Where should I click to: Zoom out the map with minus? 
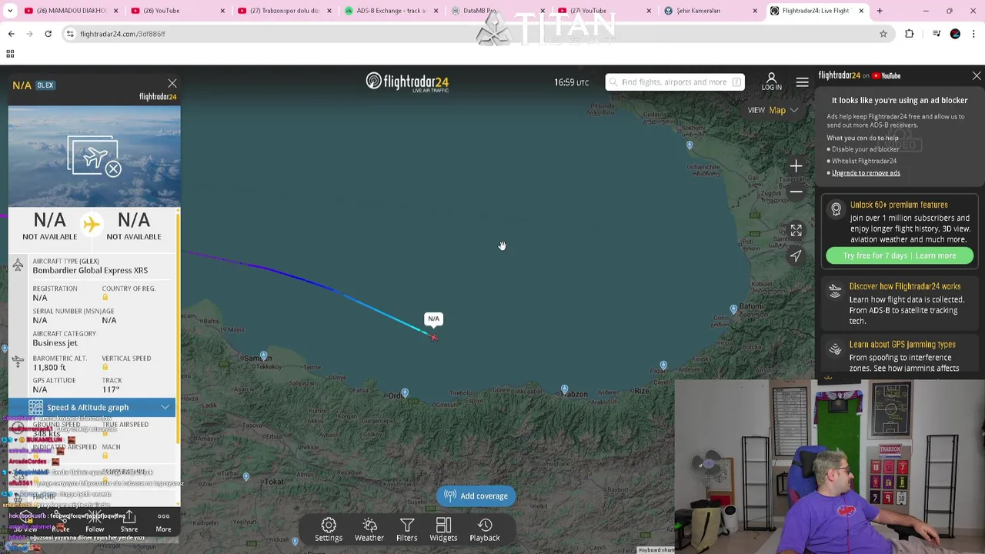[x=796, y=192]
